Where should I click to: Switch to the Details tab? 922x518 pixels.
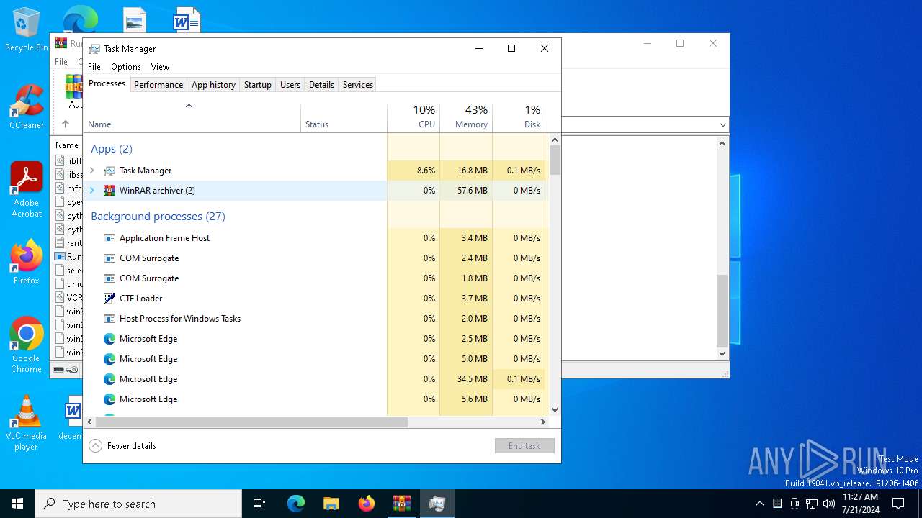click(x=321, y=85)
